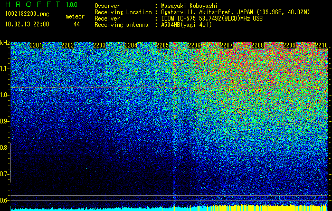Click the meteor label
This screenshot has width=332, height=211.
tap(75, 16)
